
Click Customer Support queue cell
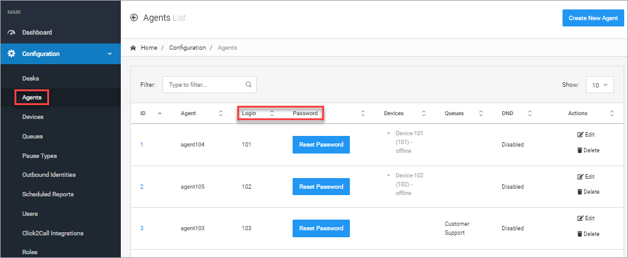457,228
